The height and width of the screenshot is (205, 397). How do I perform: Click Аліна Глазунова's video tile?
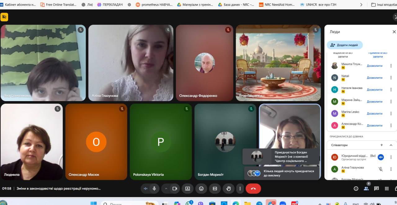[131, 63]
